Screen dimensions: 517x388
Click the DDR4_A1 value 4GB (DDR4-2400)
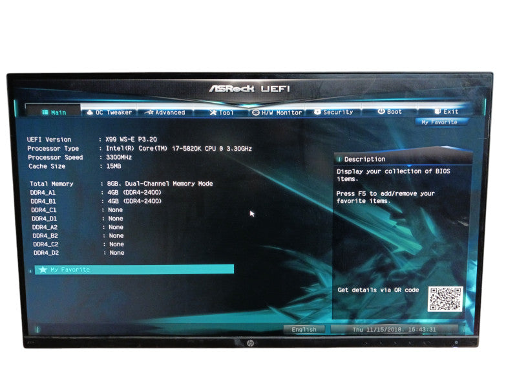tap(134, 192)
